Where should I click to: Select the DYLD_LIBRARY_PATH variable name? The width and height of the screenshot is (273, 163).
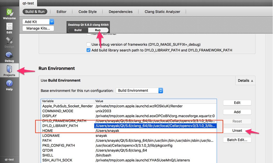[x=60, y=126]
